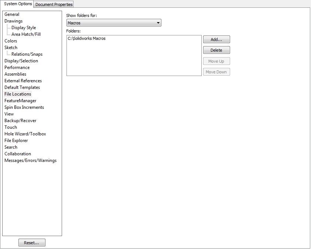Select View in the options tree
This screenshot has height=249, width=311.
9,114
